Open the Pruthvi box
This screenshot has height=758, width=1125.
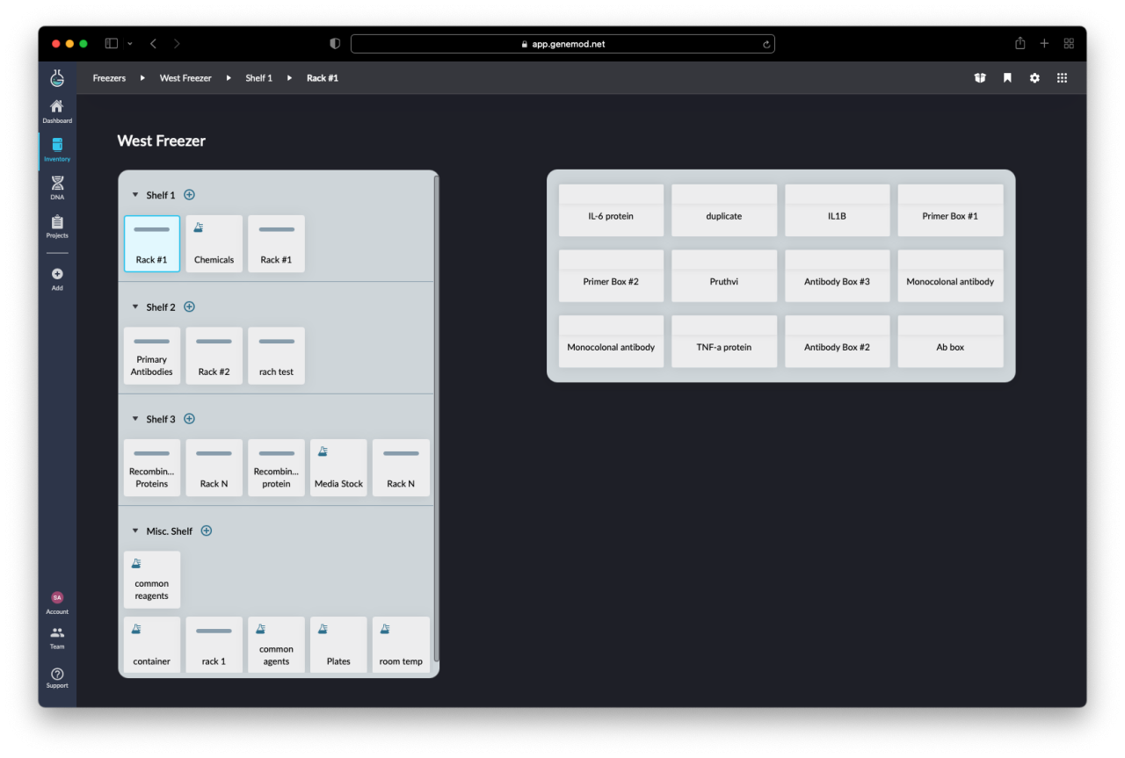coord(724,276)
